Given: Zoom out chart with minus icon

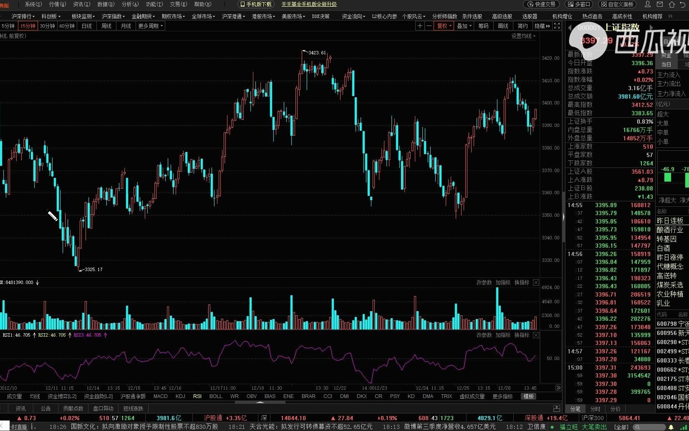Looking at the screenshot, I should [x=429, y=26].
